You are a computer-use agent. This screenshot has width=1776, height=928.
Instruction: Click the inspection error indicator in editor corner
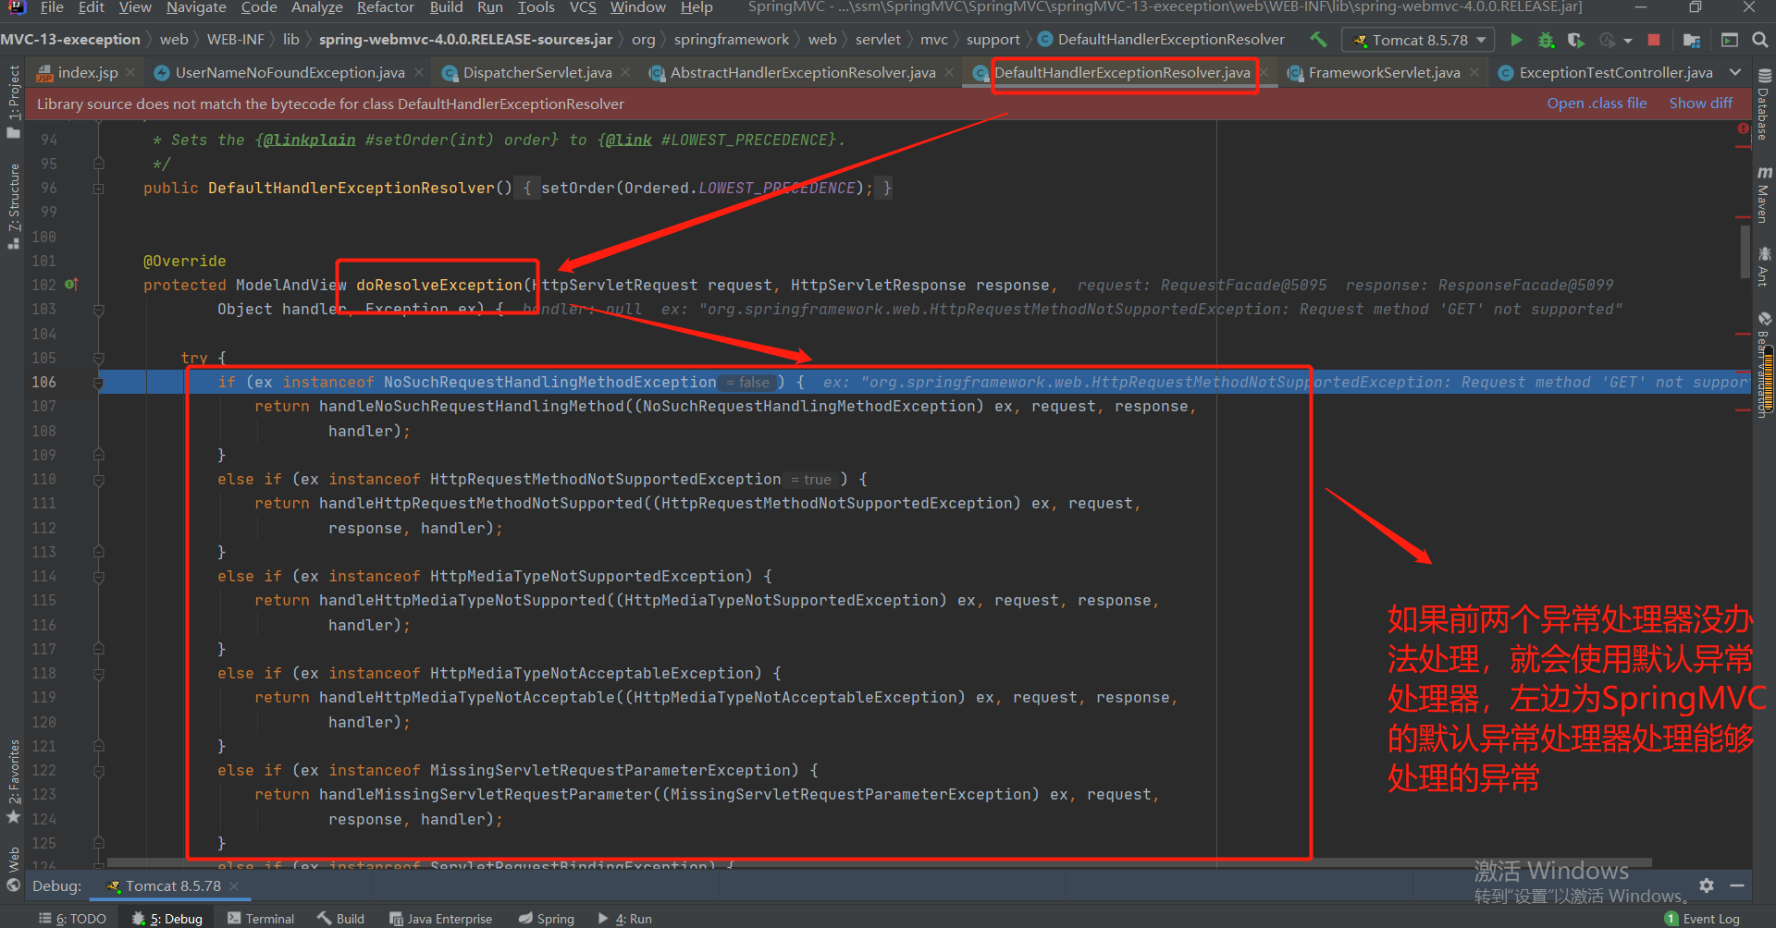1743,129
